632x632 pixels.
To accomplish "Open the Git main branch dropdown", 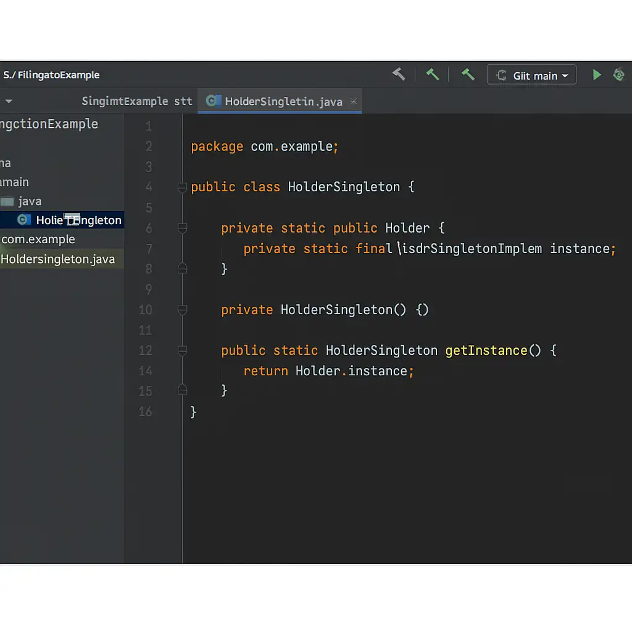I will pyautogui.click(x=531, y=75).
